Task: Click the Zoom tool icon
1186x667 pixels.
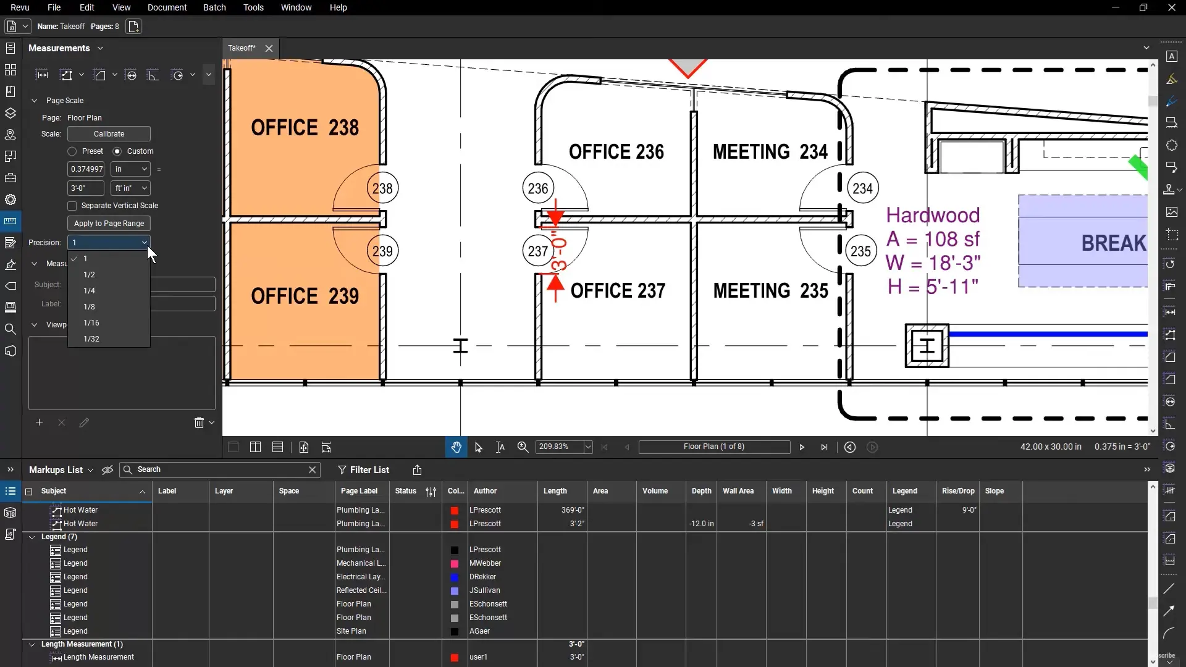Action: tap(523, 447)
